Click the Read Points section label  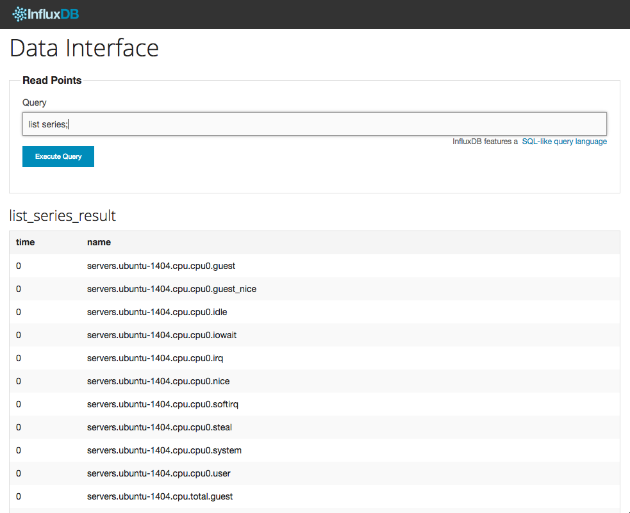tap(52, 80)
